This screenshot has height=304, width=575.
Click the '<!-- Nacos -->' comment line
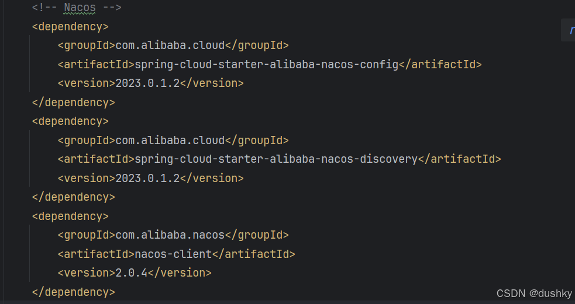(x=77, y=8)
